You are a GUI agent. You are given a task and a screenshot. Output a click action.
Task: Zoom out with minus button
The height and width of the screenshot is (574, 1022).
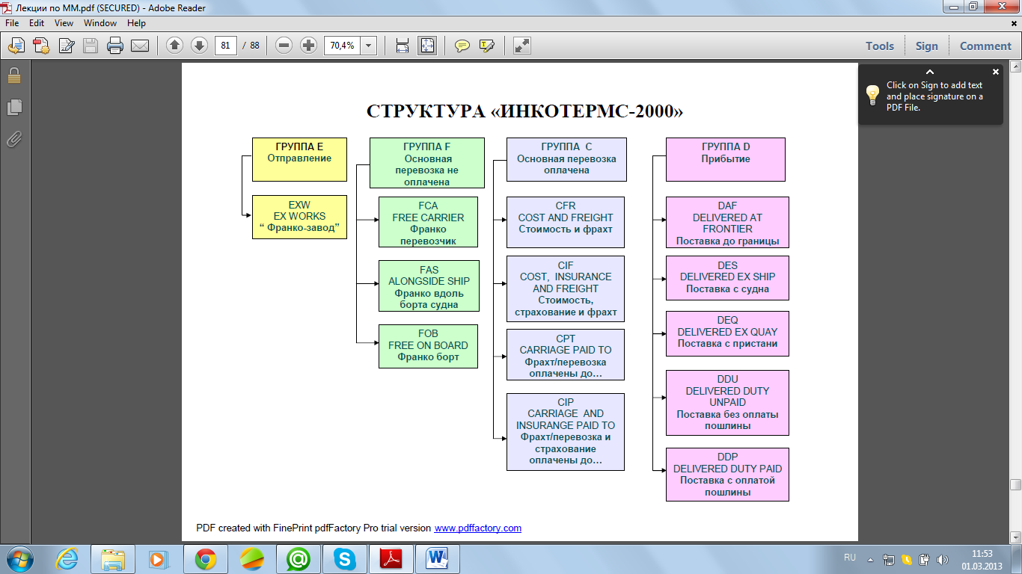tap(284, 46)
